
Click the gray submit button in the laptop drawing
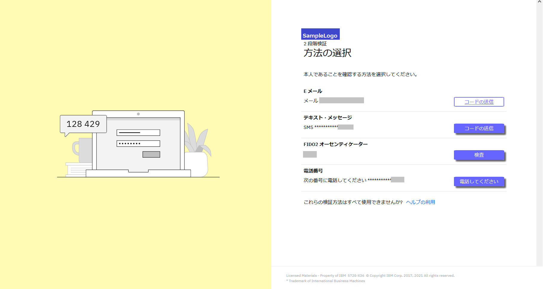coord(151,154)
